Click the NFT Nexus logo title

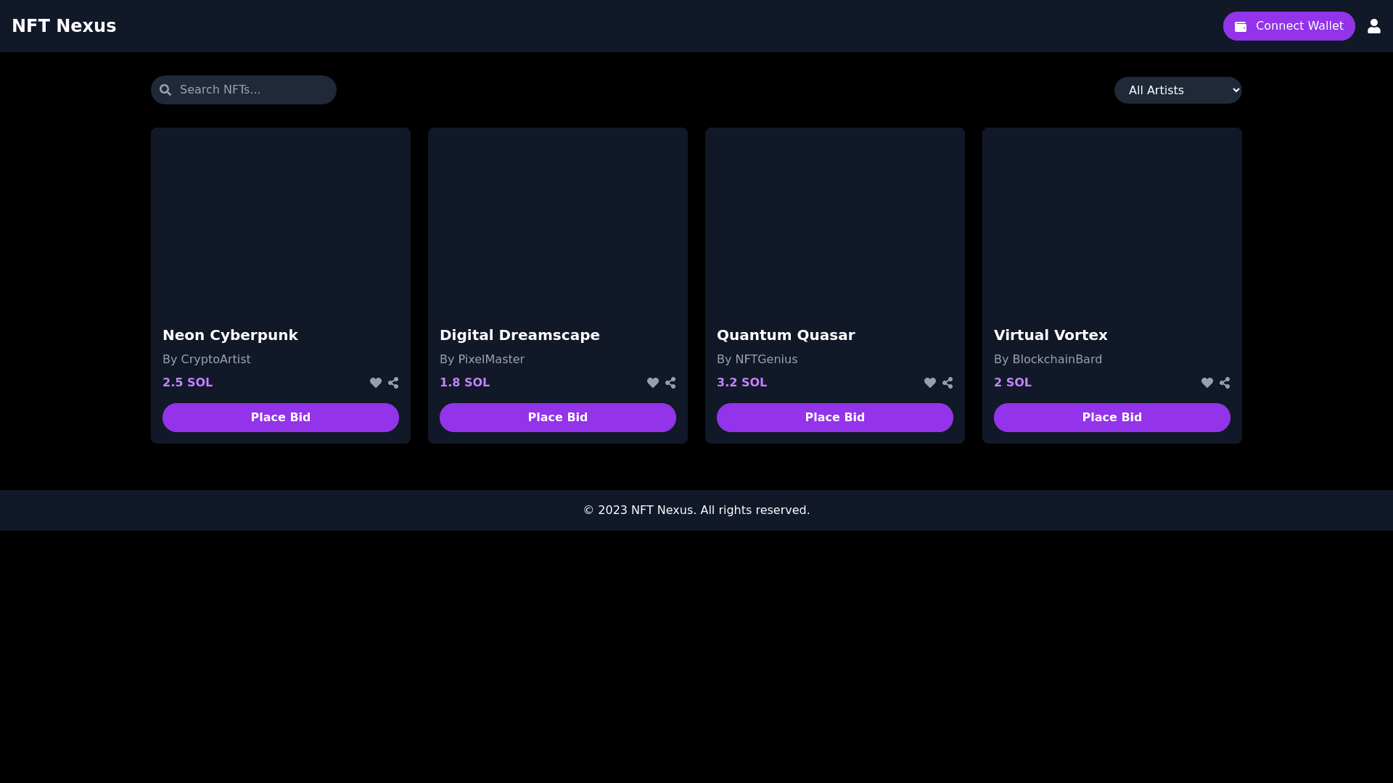[x=64, y=26]
